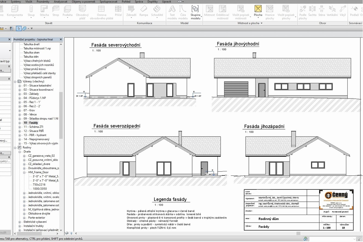Click the Fasáda severovýchodní view title
The image size is (363, 242).
click(x=116, y=45)
